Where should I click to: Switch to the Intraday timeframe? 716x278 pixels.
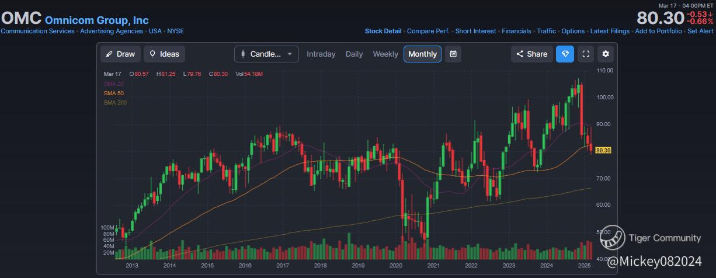coord(321,54)
